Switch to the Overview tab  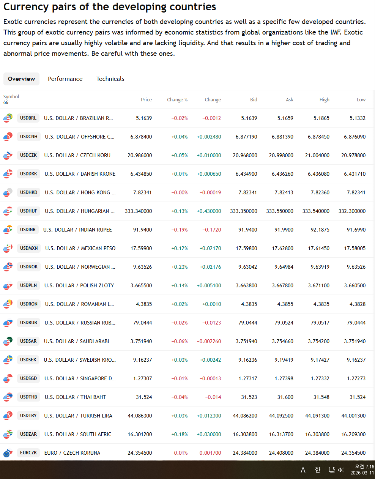[x=22, y=79]
